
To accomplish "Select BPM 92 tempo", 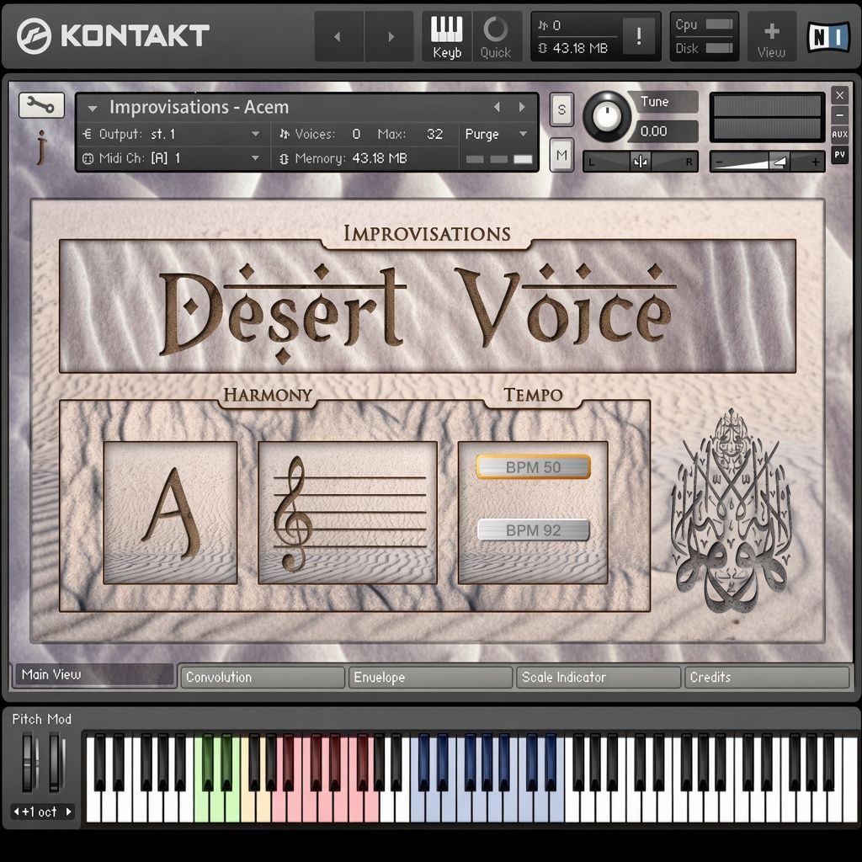I will pyautogui.click(x=533, y=530).
